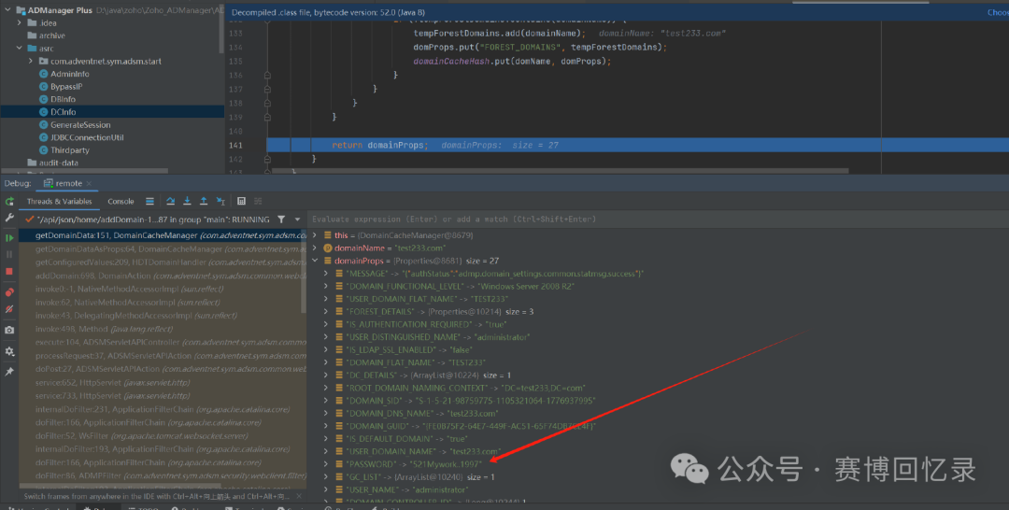Open the BypassIP class
The image size is (1009, 510).
pyautogui.click(x=66, y=87)
